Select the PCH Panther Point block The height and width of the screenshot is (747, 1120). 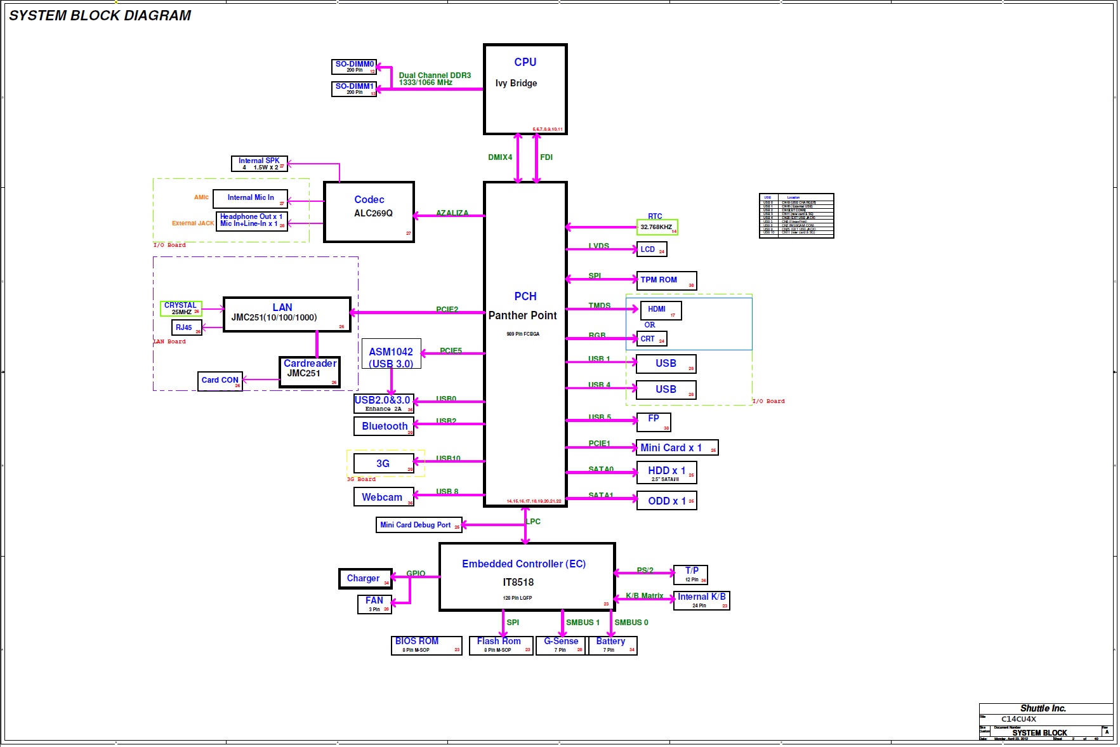[x=525, y=344]
